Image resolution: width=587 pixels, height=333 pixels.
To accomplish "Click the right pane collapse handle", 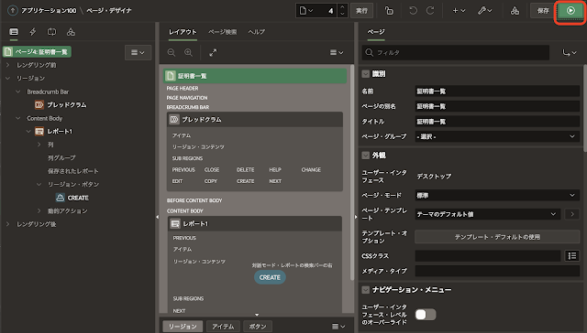I will (356, 217).
